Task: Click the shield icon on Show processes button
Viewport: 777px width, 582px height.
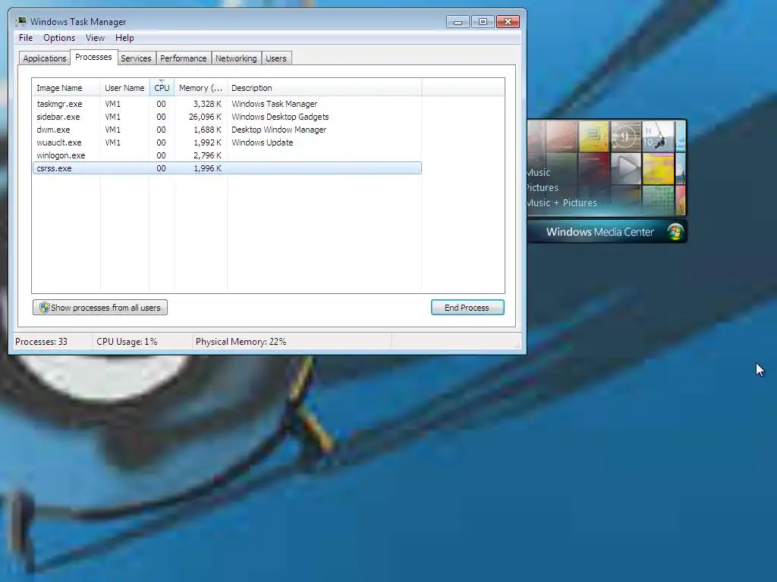Action: (x=44, y=308)
